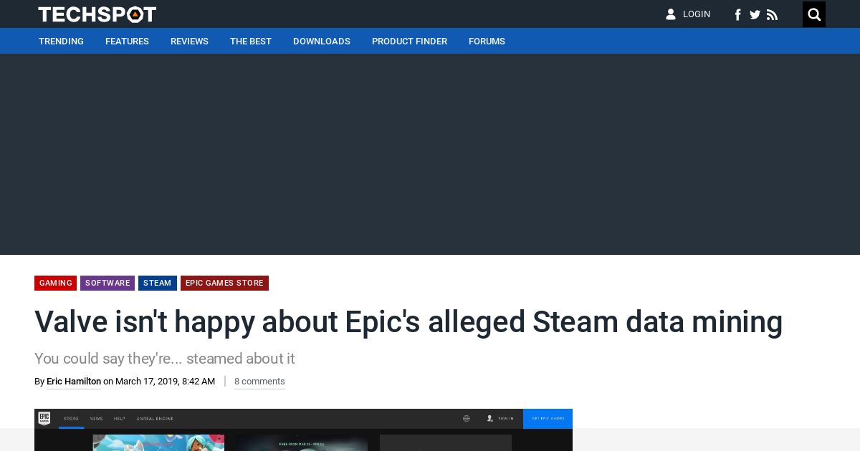
Task: Open author Eric Hamilton's profile link
Action: coord(74,382)
